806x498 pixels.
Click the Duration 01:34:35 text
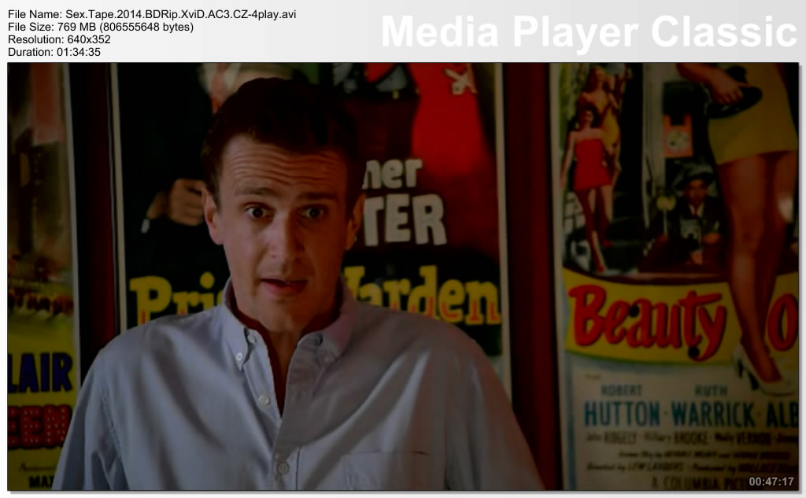point(54,52)
